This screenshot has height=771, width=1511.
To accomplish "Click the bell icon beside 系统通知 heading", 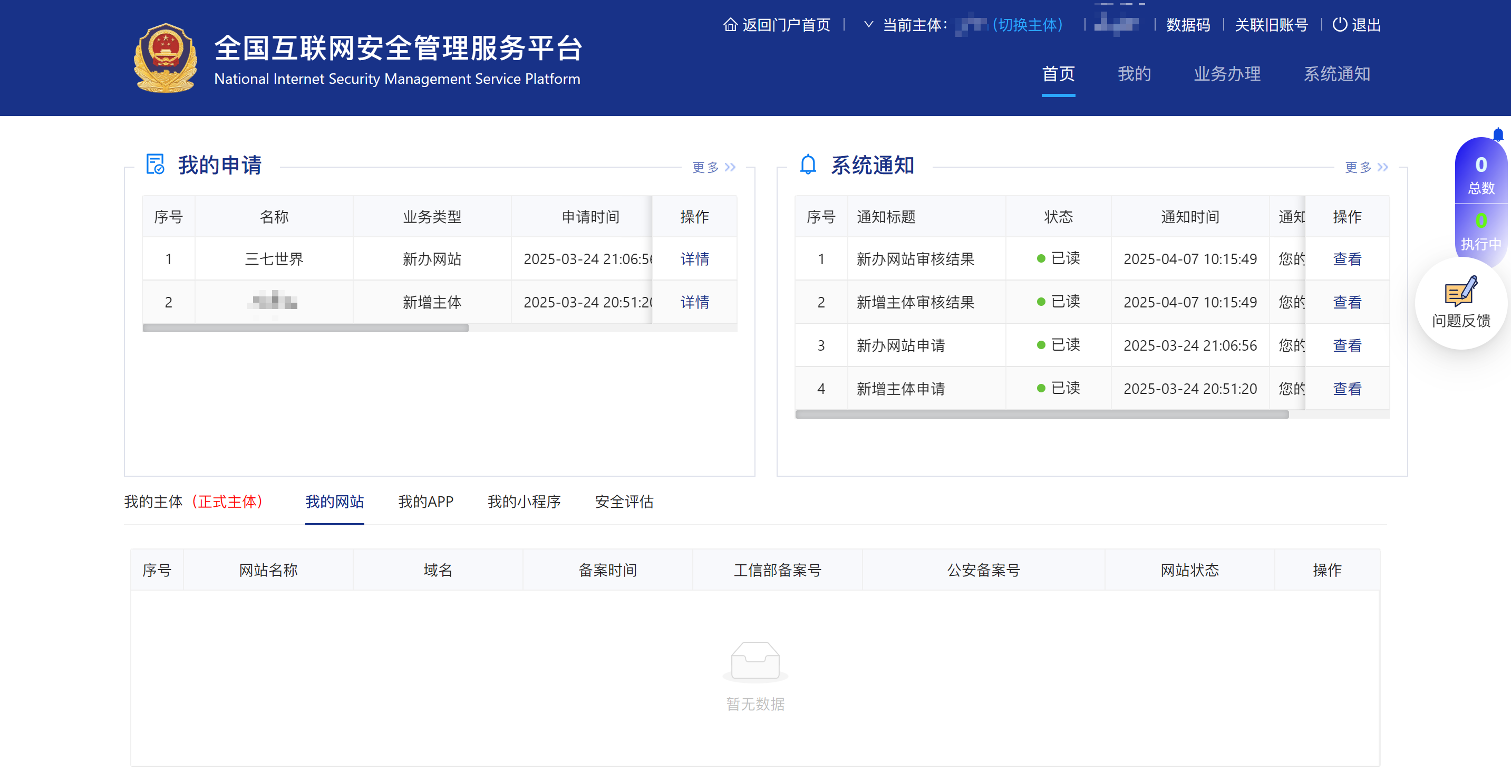I will (x=808, y=165).
